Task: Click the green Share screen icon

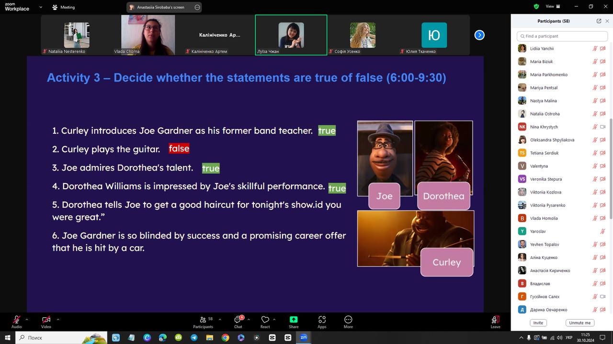Action: 294,320
